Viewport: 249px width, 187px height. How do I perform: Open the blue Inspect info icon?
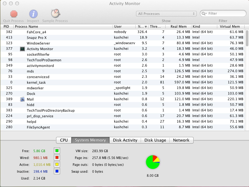click(x=33, y=14)
